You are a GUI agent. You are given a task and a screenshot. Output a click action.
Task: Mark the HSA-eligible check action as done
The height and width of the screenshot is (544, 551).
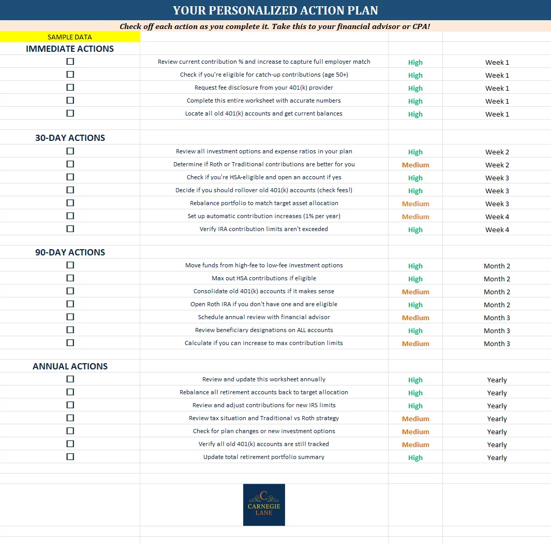click(70, 177)
